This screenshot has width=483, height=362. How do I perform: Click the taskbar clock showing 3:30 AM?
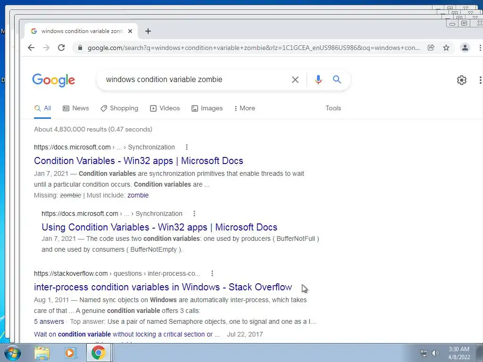click(459, 353)
